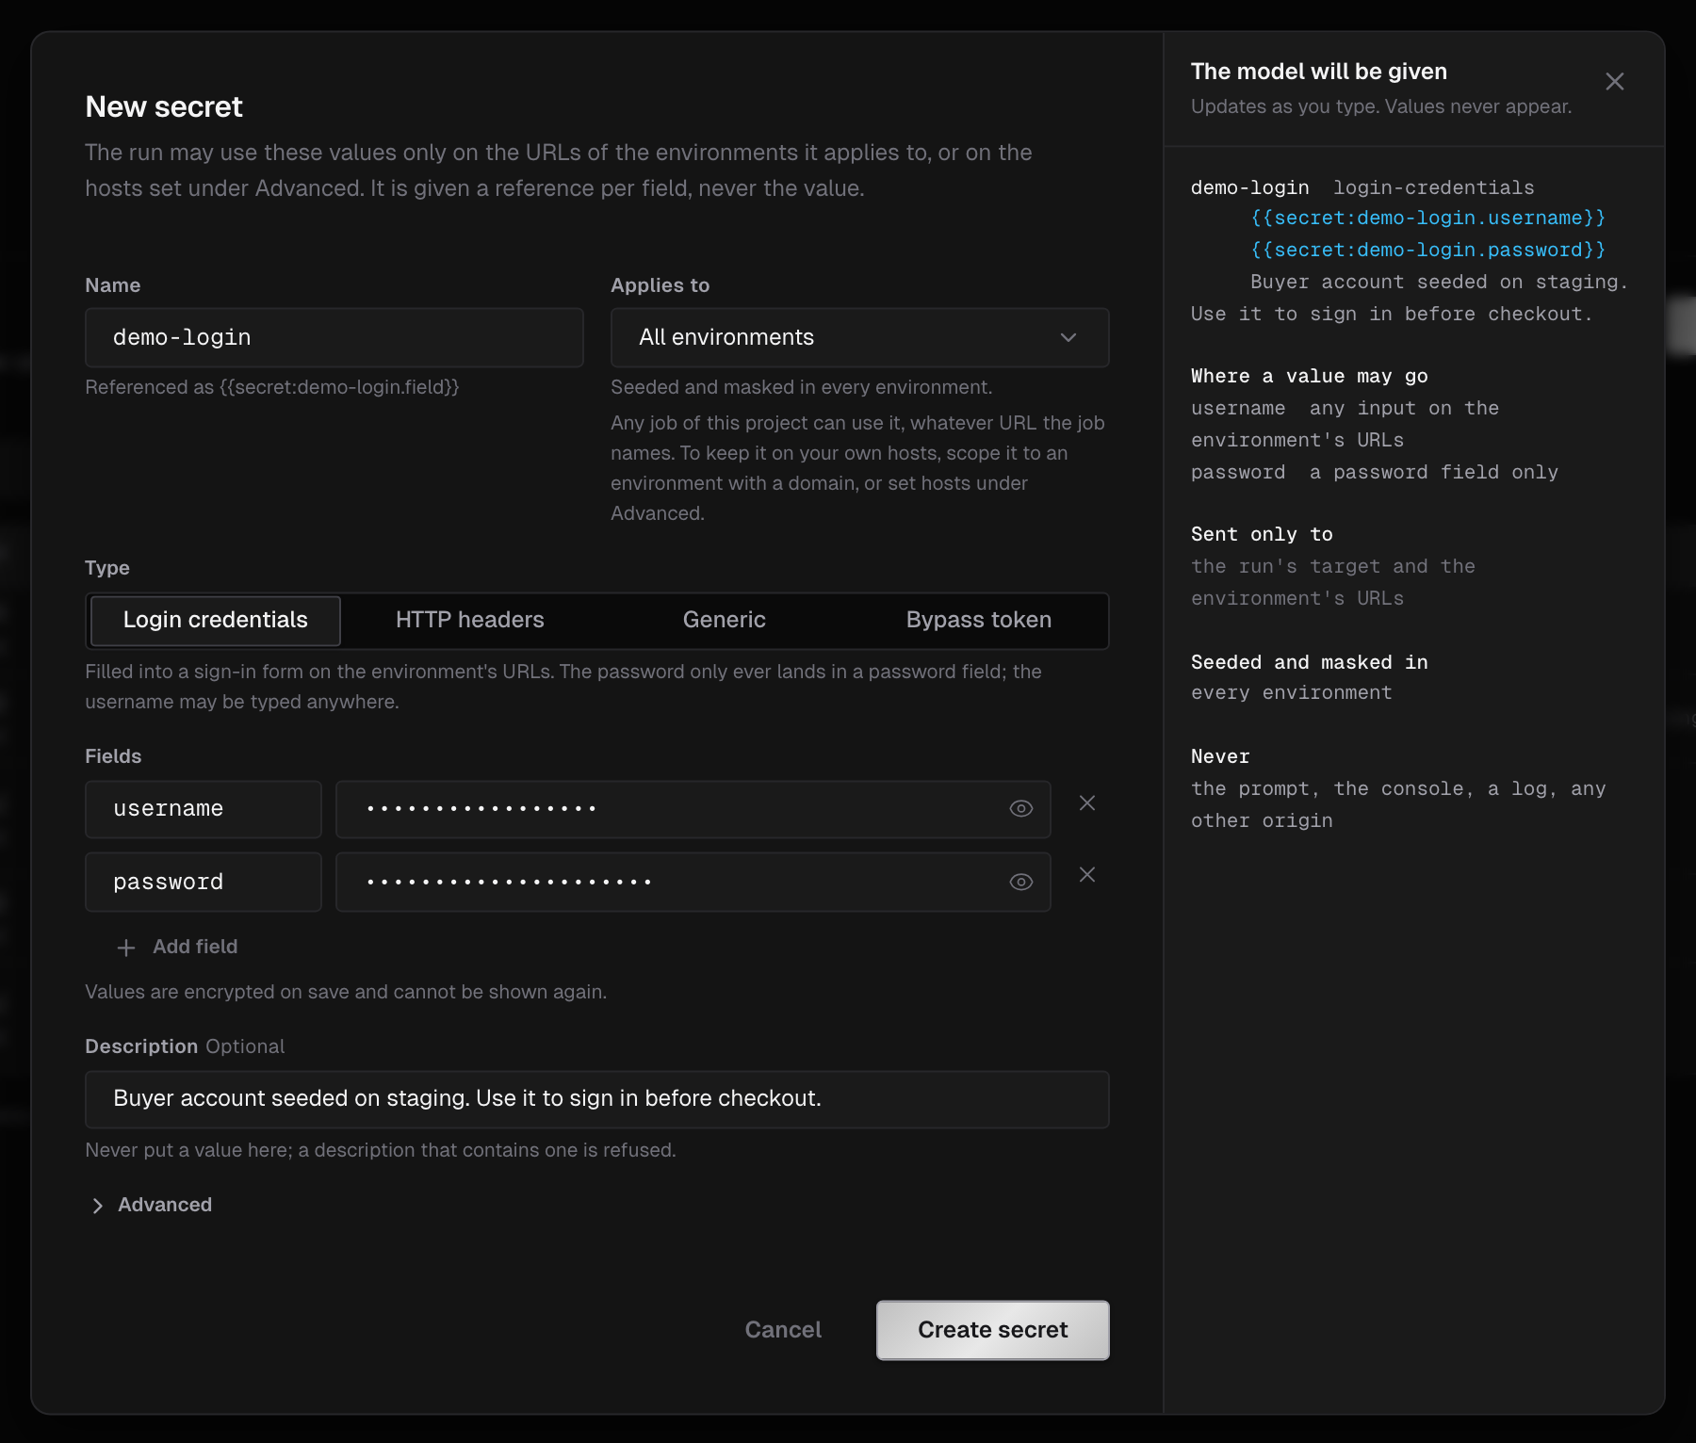
Task: Edit the Description text box
Action: pos(596,1099)
